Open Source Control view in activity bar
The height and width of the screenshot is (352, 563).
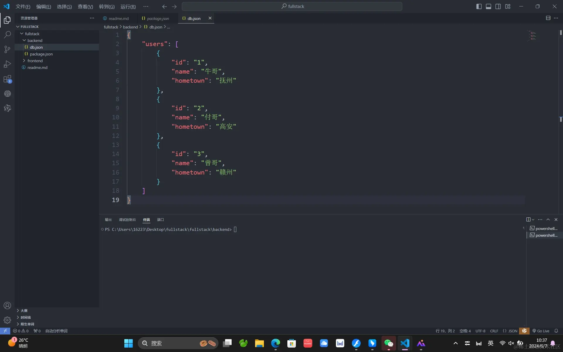[x=7, y=49]
